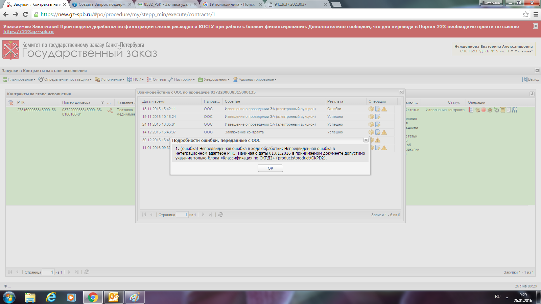View the document icon for the 19.11.2015 row
The height and width of the screenshot is (304, 541).
coord(378,117)
